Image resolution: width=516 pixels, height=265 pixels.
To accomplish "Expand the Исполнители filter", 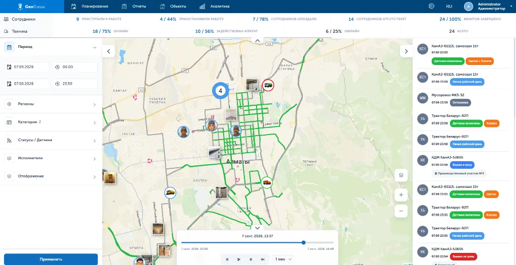I will click(x=95, y=159).
